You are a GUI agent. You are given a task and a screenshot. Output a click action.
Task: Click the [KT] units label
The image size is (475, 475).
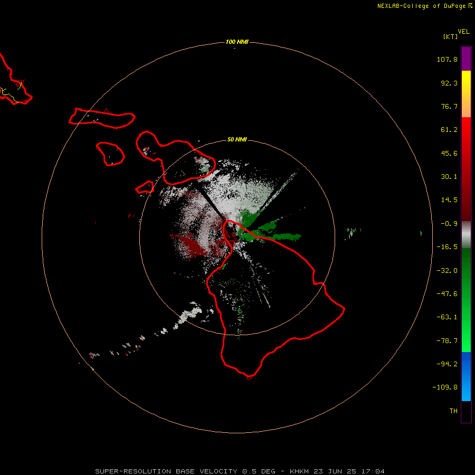450,36
